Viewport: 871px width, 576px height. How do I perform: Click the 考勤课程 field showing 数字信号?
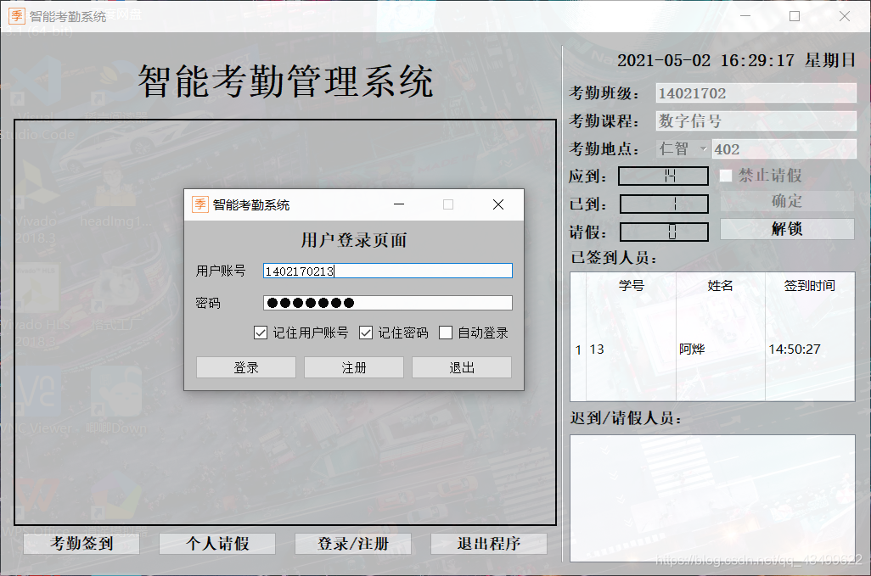click(756, 121)
